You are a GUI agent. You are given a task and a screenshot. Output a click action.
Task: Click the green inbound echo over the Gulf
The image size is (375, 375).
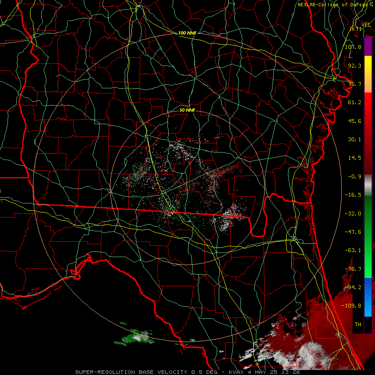[135, 337]
